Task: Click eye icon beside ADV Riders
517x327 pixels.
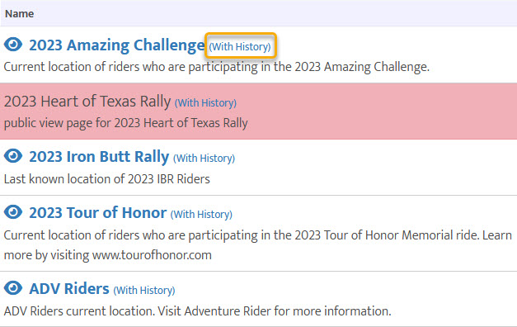Action: coord(13,288)
